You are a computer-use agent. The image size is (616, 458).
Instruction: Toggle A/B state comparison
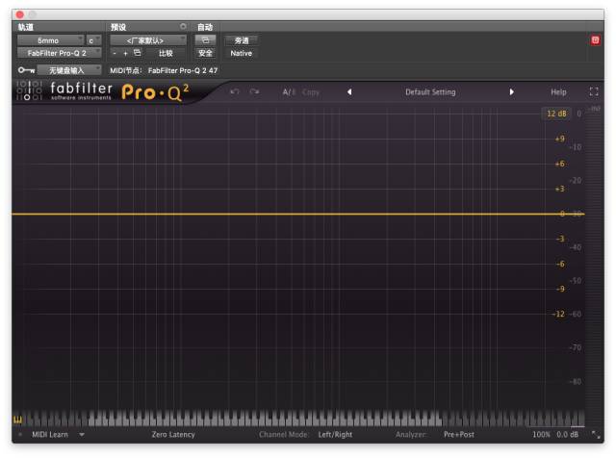289,92
